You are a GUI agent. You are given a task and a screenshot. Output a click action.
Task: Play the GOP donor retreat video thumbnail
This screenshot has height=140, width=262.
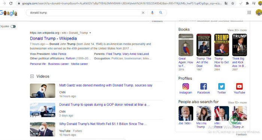pyautogui.click(x=42, y=110)
